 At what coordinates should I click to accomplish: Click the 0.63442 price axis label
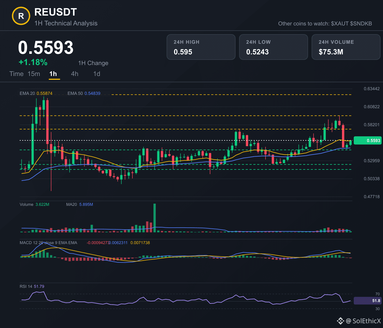coord(372,89)
